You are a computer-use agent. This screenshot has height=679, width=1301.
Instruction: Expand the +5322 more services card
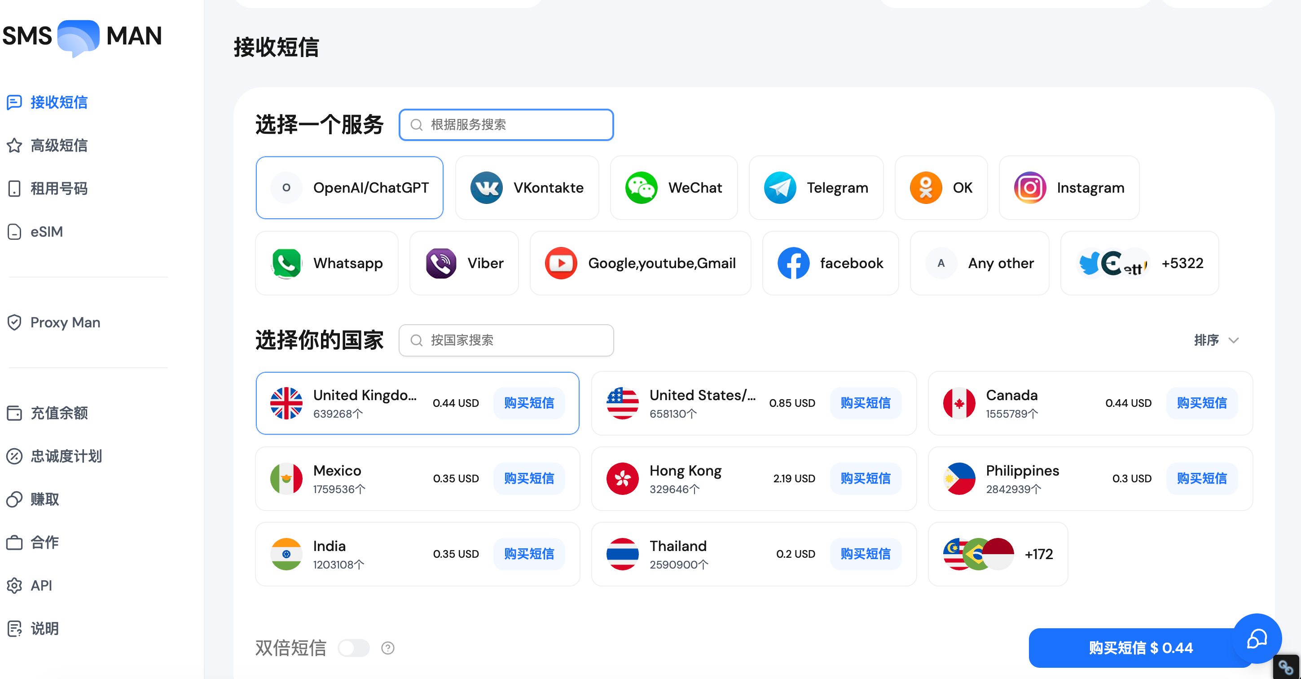(1139, 263)
